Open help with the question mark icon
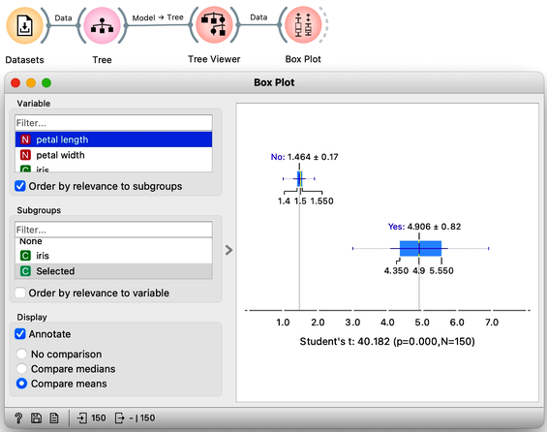The width and height of the screenshot is (547, 432). point(18,417)
